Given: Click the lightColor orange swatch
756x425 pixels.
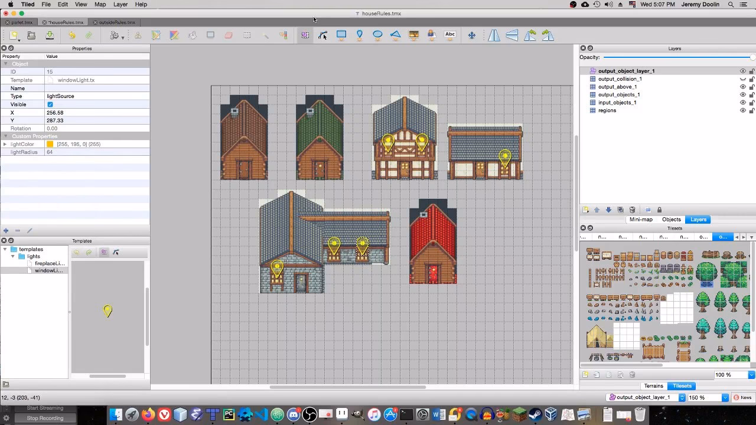Looking at the screenshot, I should tap(50, 144).
